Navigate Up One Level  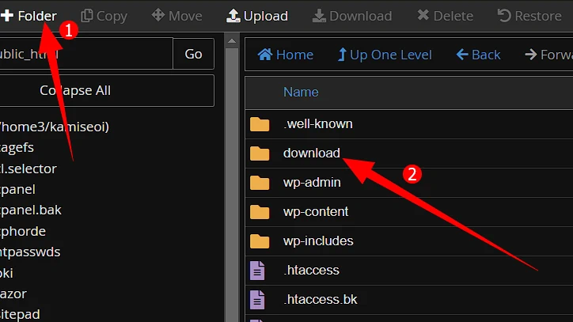385,55
